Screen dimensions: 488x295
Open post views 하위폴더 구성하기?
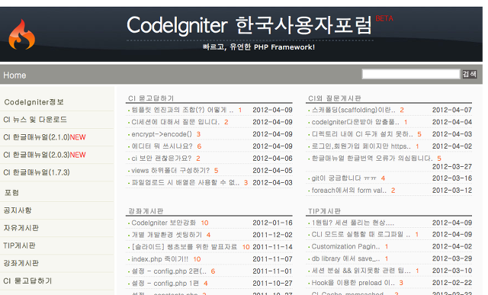coord(170,171)
